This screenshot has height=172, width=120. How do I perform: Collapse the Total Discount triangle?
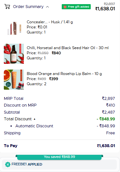(x=35, y=119)
